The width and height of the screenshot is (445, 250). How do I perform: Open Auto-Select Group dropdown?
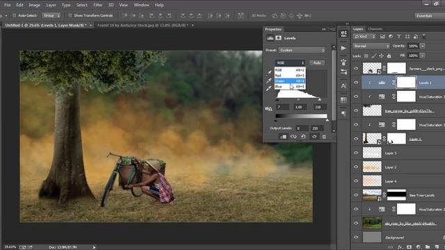[51, 15]
